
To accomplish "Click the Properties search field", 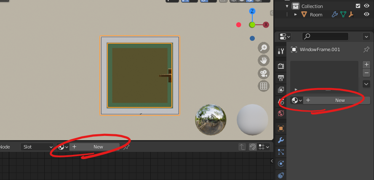I will (325, 37).
